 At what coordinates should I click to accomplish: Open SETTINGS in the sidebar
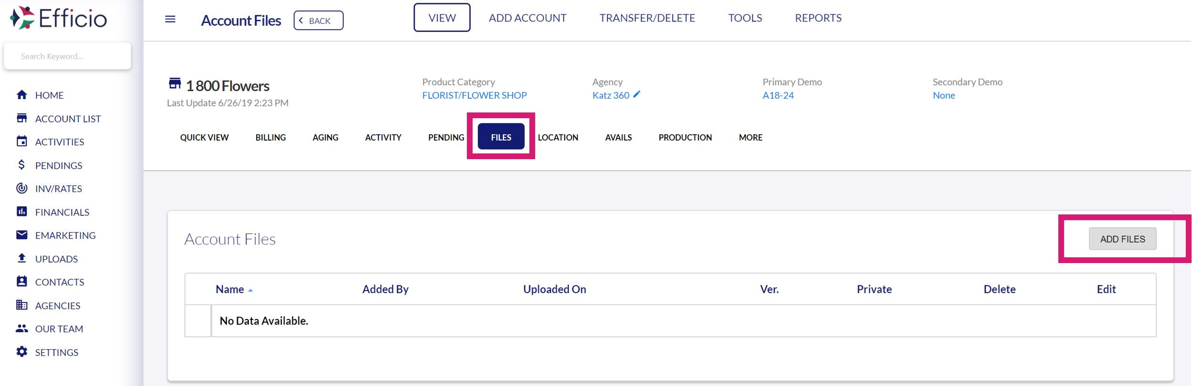click(57, 352)
